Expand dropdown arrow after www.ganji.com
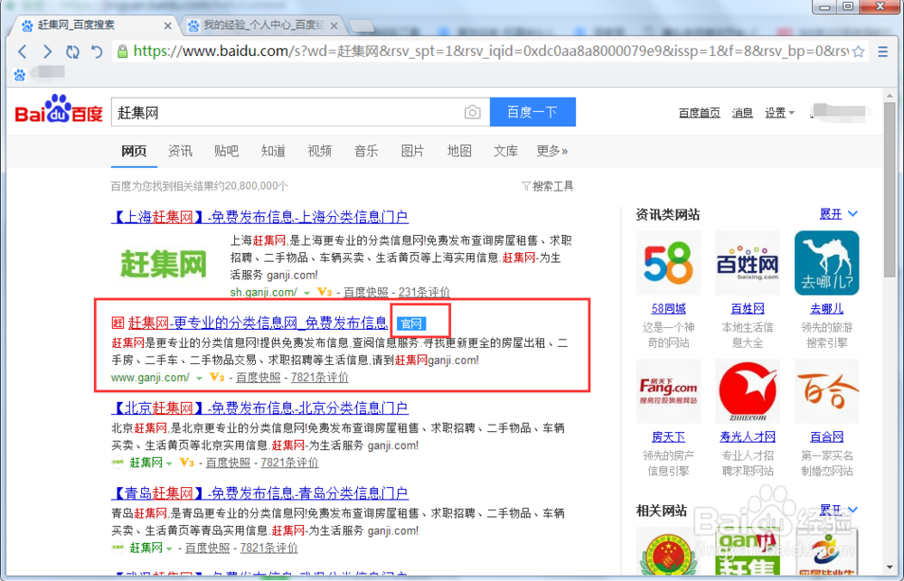The width and height of the screenshot is (904, 581). [x=199, y=378]
